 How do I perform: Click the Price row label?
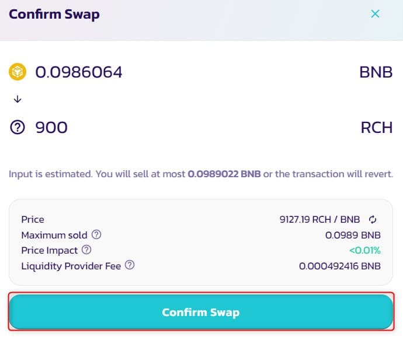pos(33,220)
